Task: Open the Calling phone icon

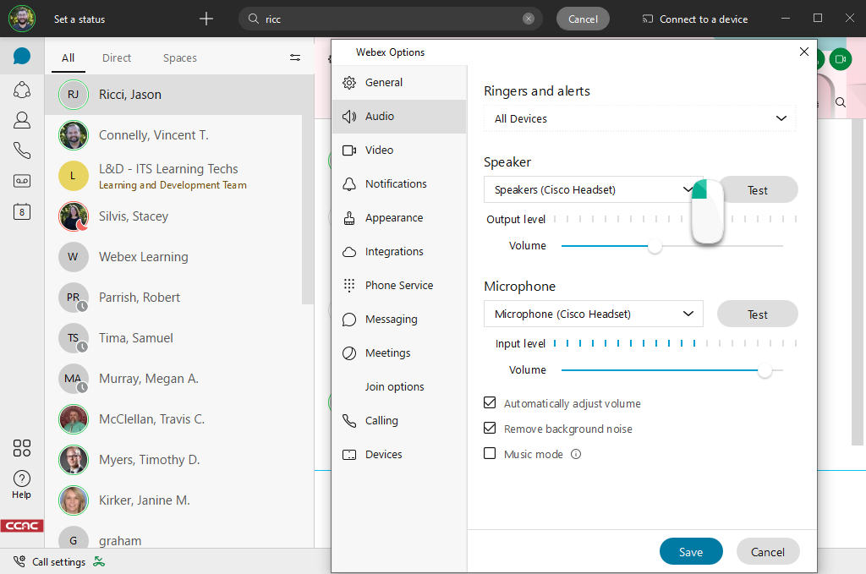Action: tap(21, 150)
